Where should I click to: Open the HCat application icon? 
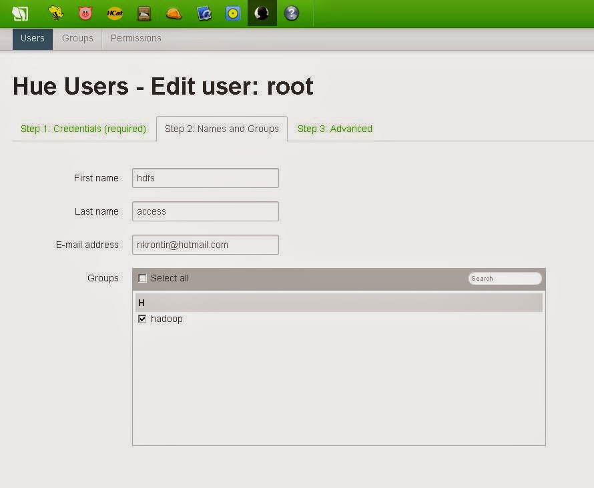115,13
